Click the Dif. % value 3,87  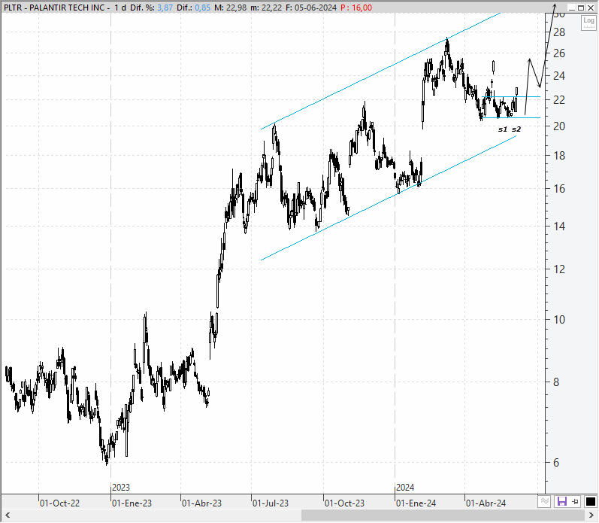pyautogui.click(x=165, y=8)
